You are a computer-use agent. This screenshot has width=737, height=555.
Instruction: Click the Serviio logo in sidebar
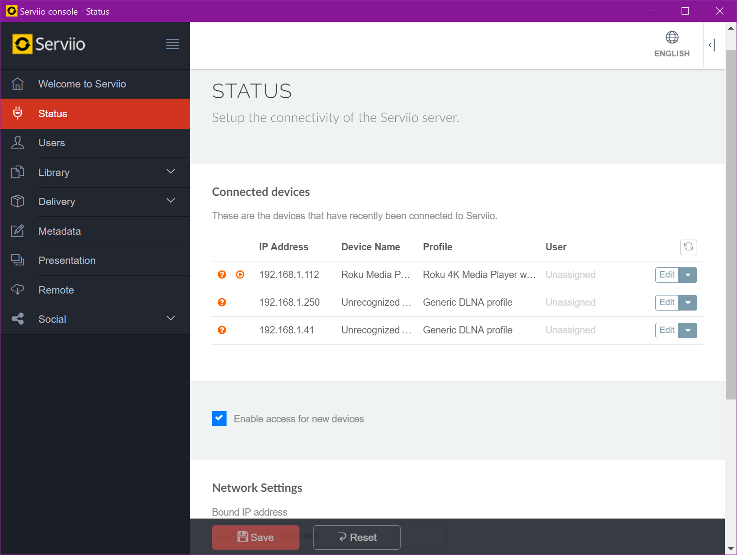(49, 44)
